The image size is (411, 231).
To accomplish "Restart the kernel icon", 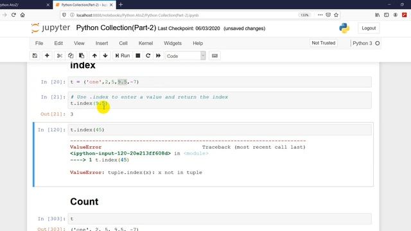I will tap(148, 56).
